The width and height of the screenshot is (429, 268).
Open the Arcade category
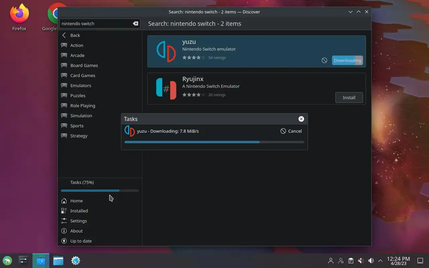pos(100,55)
